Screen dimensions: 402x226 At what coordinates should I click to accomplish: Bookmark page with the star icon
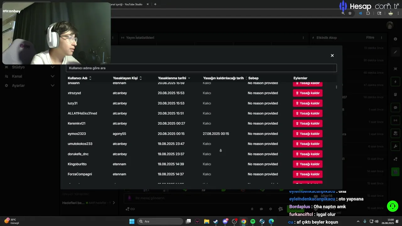(x=350, y=13)
